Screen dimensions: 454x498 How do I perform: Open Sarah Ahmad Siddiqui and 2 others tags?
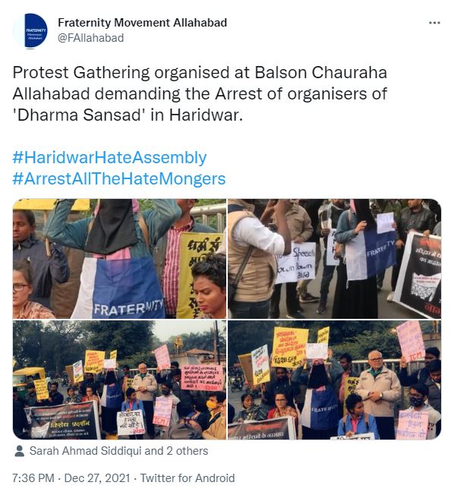pyautogui.click(x=119, y=451)
